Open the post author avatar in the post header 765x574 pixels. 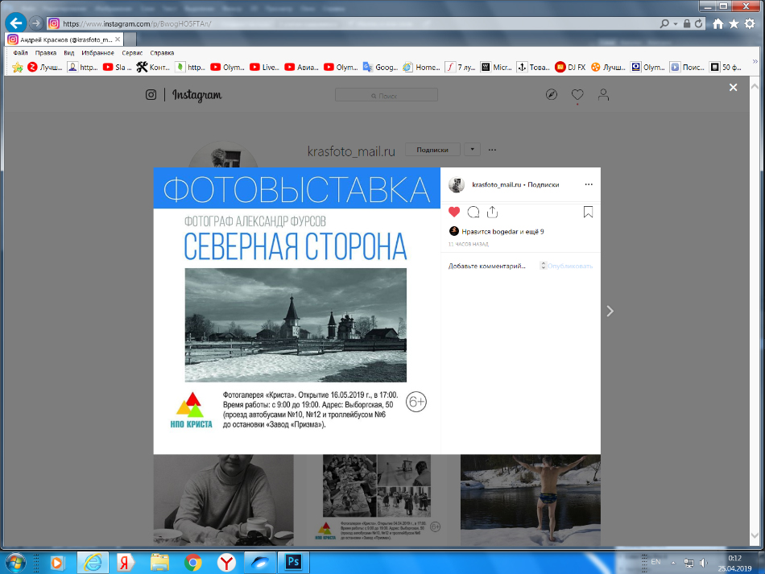coord(457,185)
